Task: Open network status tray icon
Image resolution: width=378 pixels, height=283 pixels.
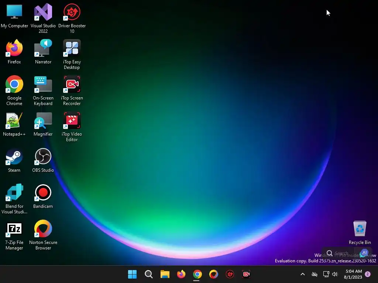Action: tap(326, 274)
